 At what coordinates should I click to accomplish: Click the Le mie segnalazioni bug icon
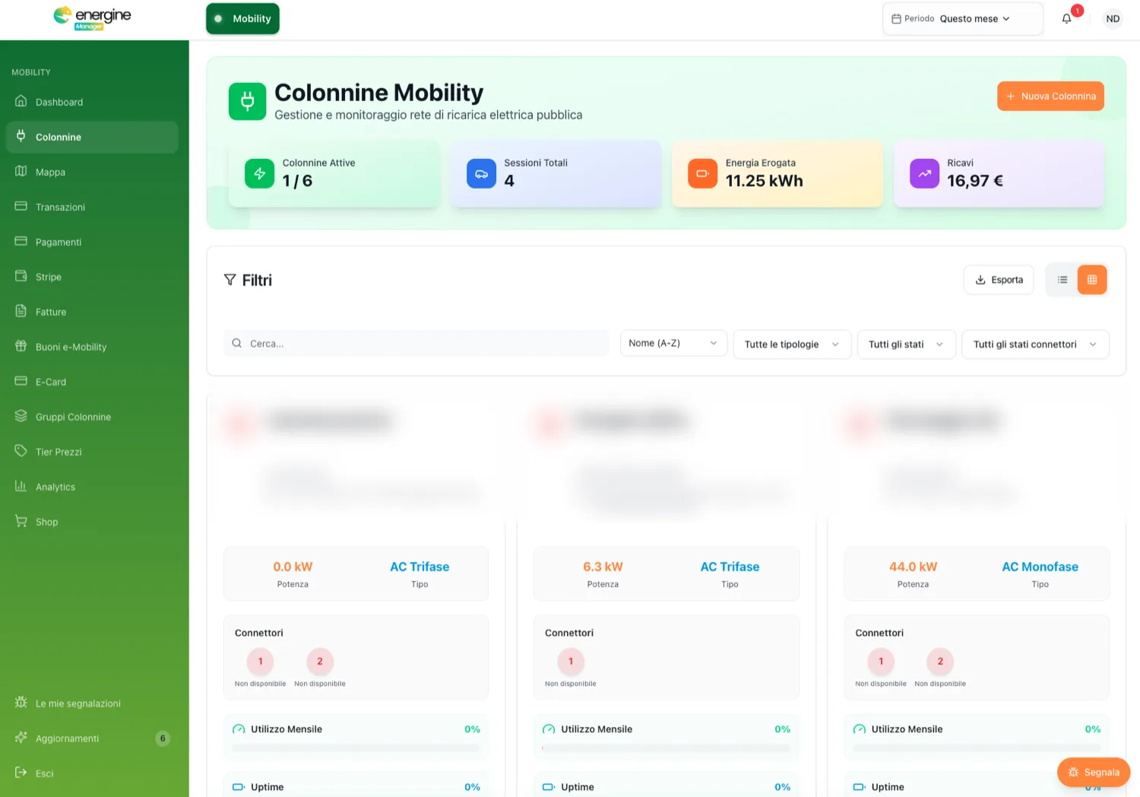pyautogui.click(x=21, y=703)
